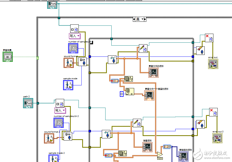Select upper Sound Input Configure node
The height and width of the screenshot is (162, 232).
tap(82, 62)
